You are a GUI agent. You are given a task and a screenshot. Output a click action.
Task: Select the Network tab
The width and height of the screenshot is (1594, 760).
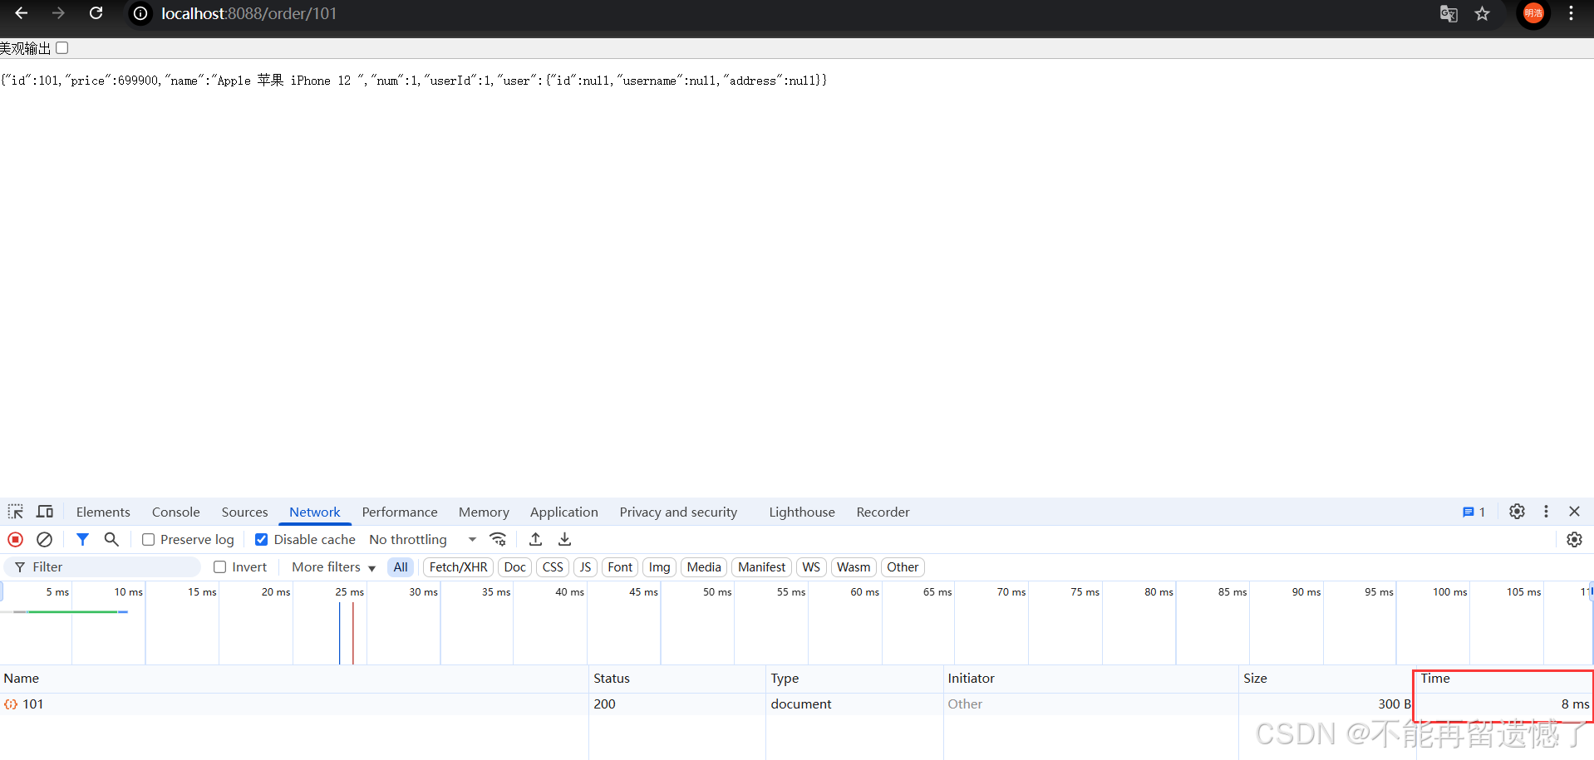point(315,512)
